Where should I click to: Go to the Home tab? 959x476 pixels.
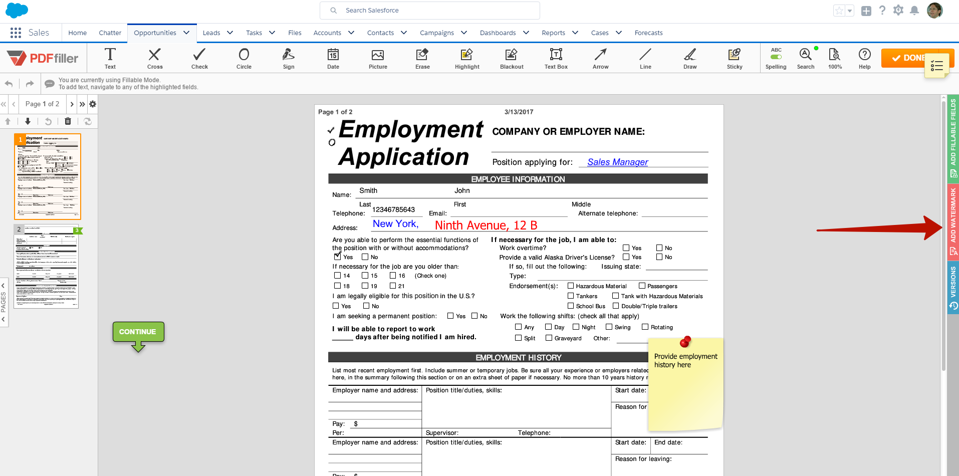coord(78,33)
